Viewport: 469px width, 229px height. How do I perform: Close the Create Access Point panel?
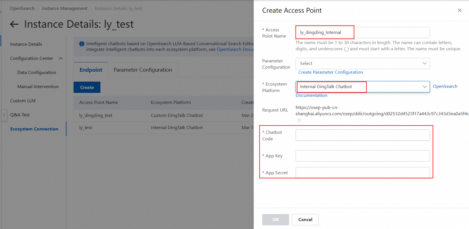tap(459, 10)
